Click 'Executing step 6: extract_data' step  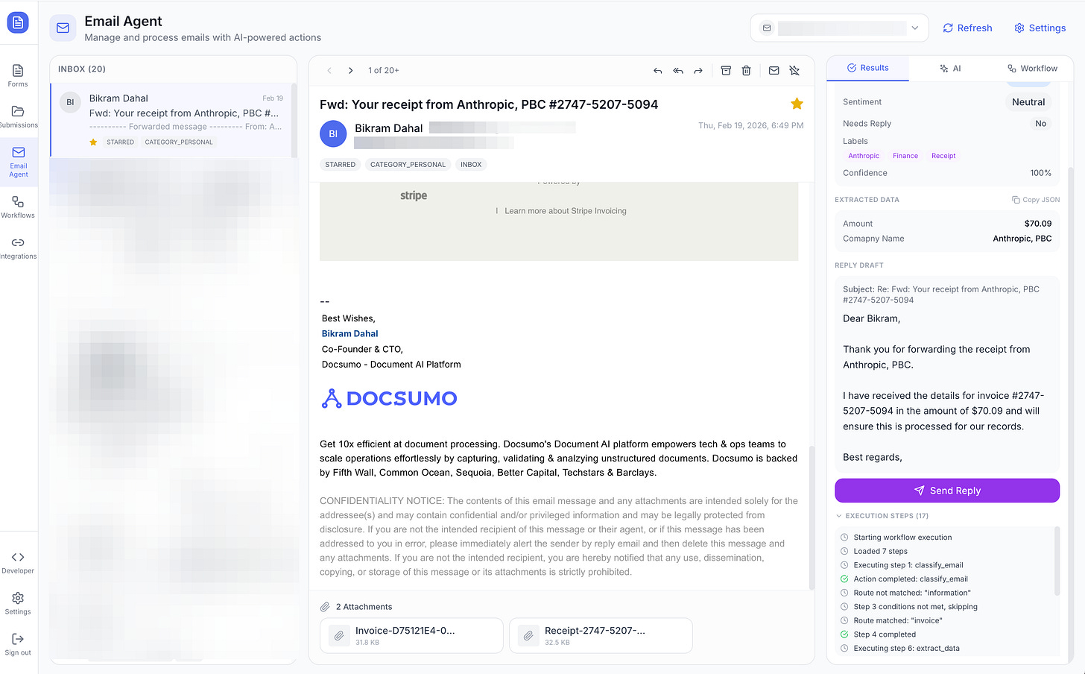(x=906, y=649)
